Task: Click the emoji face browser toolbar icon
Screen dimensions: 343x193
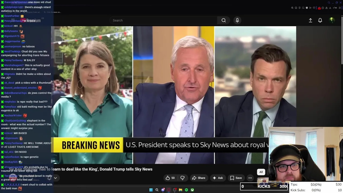Action: click(x=296, y=8)
